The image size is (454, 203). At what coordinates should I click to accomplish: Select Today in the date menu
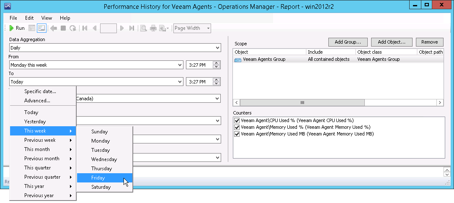(43, 112)
